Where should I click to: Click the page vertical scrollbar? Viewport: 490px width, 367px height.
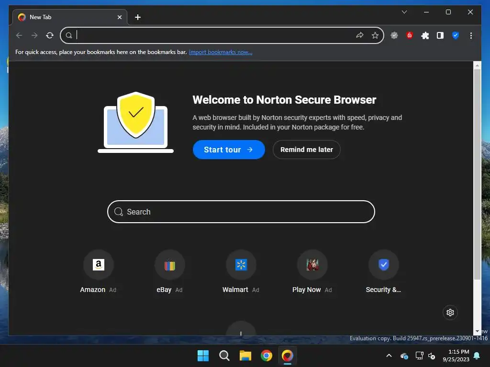477,174
